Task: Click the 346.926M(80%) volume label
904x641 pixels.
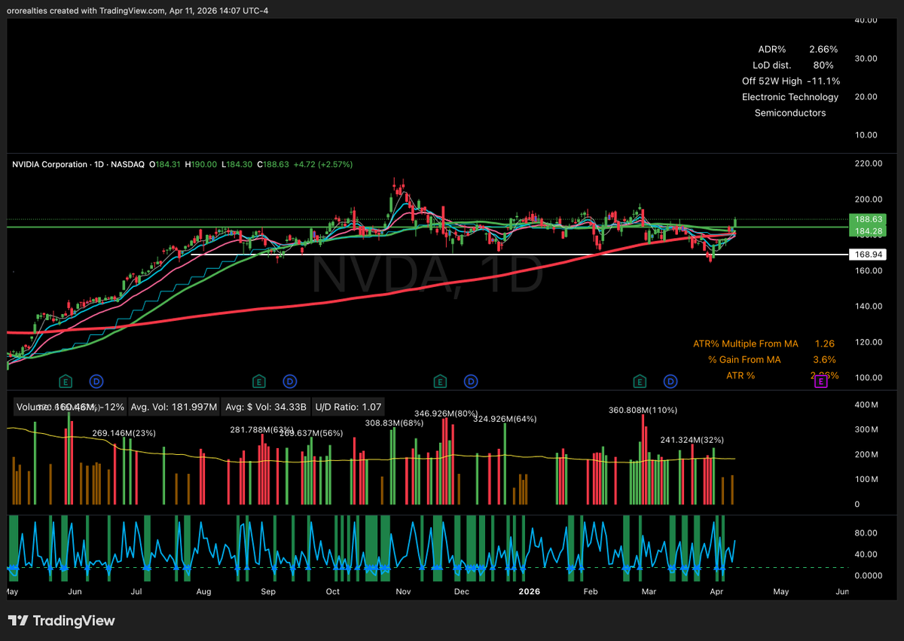Action: (x=446, y=414)
